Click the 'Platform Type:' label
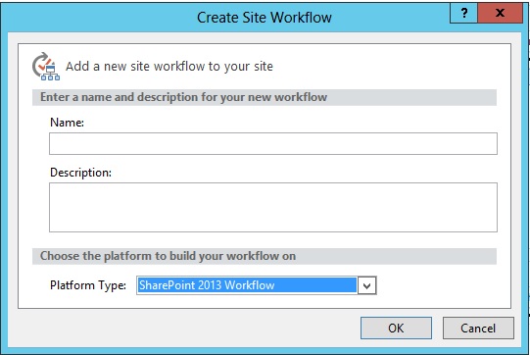This screenshot has height=355, width=530. coord(88,285)
